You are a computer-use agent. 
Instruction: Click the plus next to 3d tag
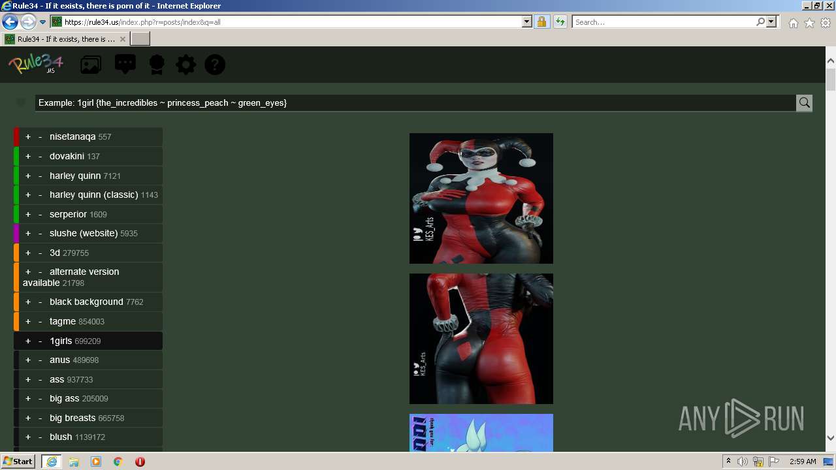[x=28, y=253]
